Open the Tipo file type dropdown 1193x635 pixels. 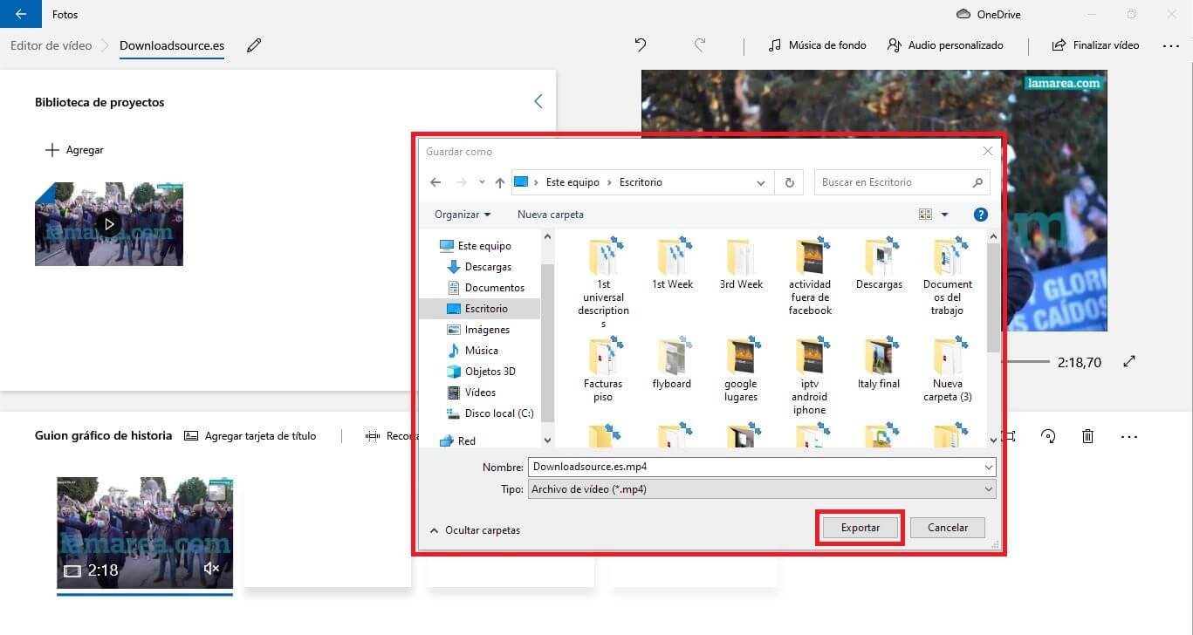(761, 489)
